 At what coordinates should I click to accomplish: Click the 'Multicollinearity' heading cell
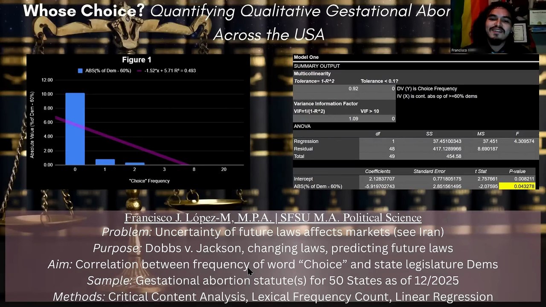[312, 74]
